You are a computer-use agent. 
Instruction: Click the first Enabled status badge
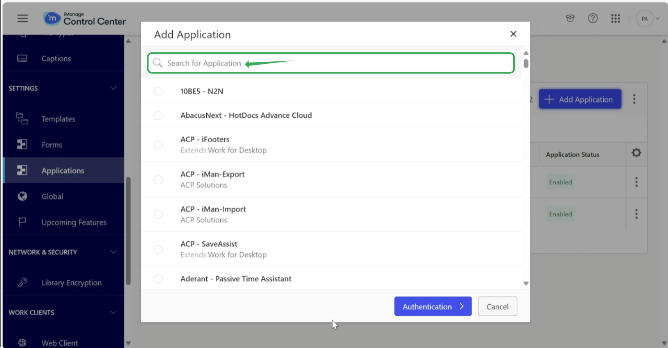[x=560, y=182]
